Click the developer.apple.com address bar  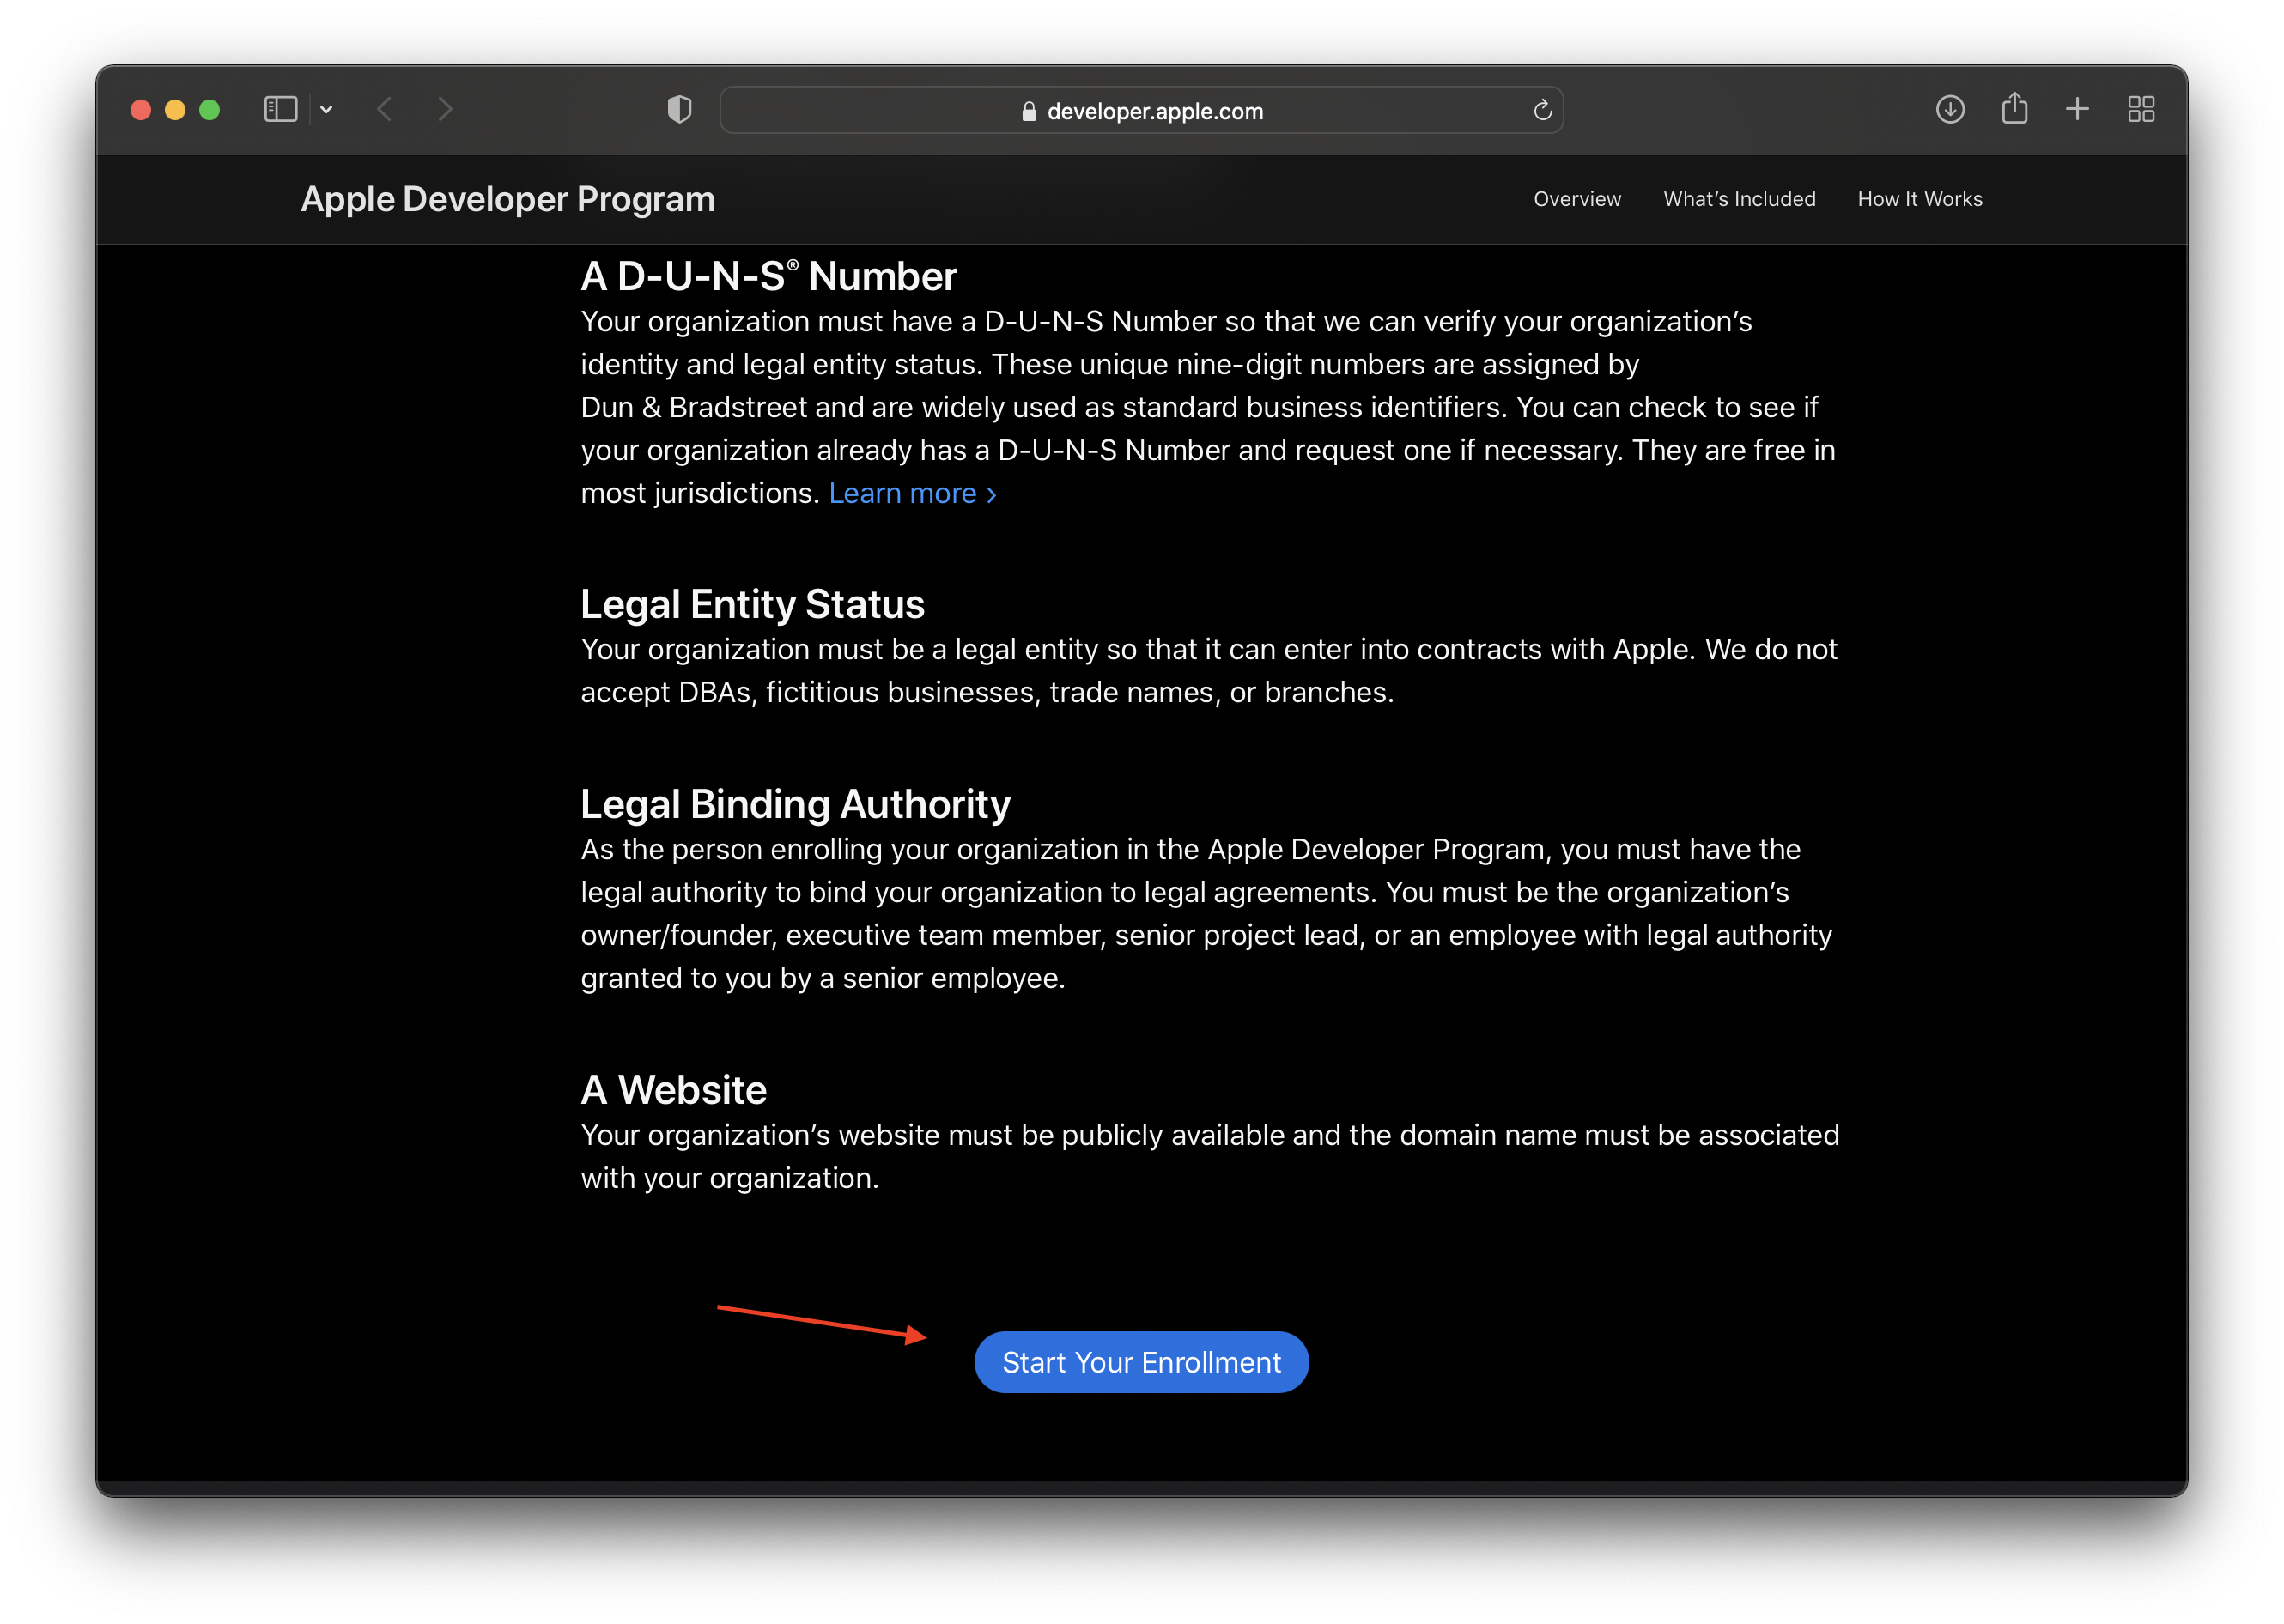coord(1141,110)
